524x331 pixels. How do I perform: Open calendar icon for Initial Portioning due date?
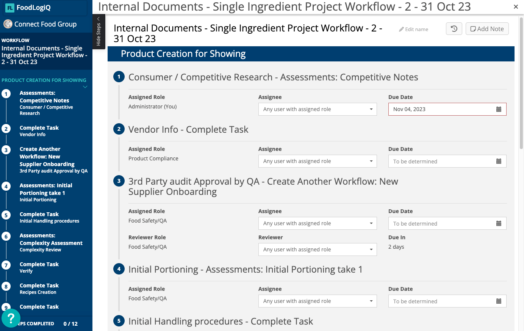pos(499,301)
